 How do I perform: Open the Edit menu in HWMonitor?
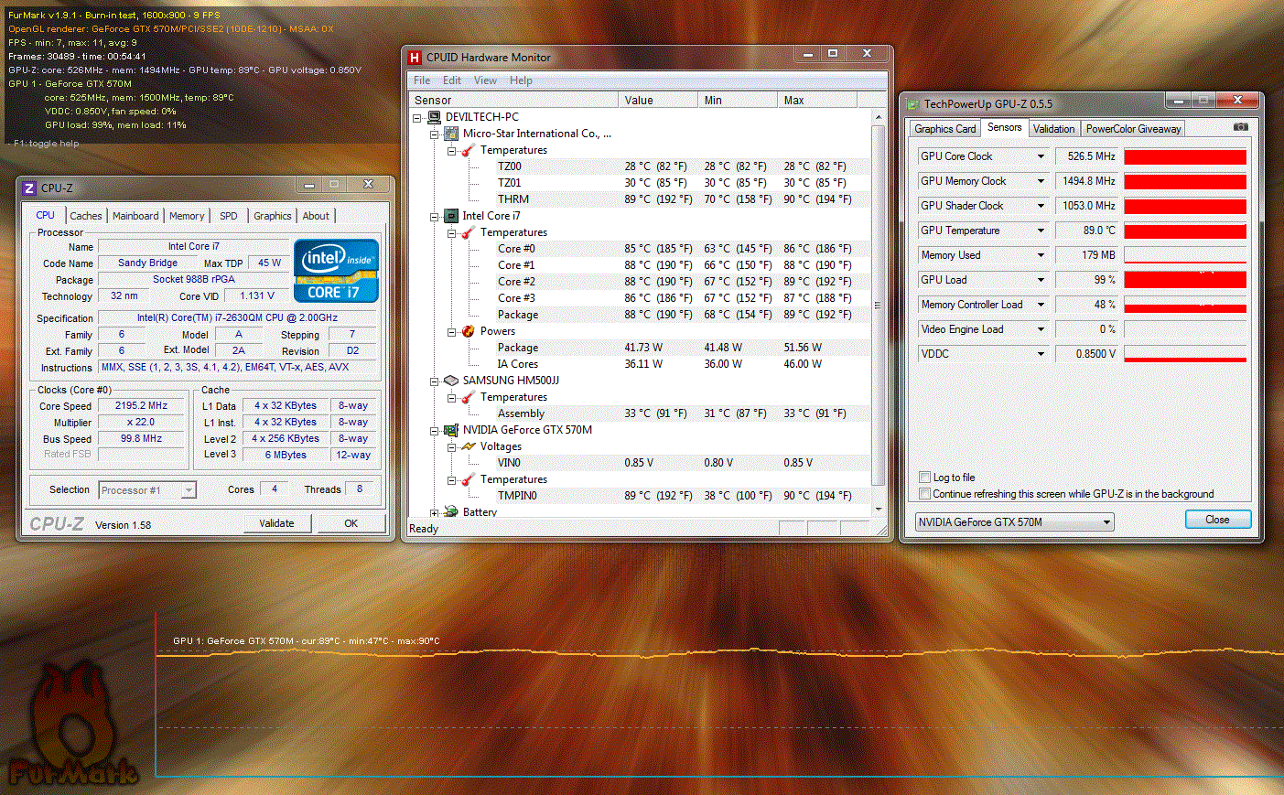tap(452, 81)
